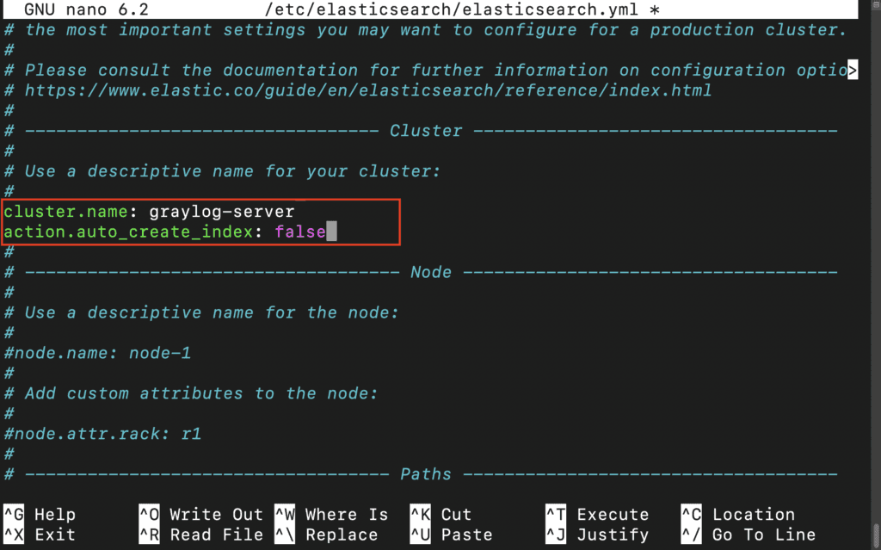
Task: Click the elastic.co reference documentation URL
Action: pyautogui.click(x=367, y=90)
